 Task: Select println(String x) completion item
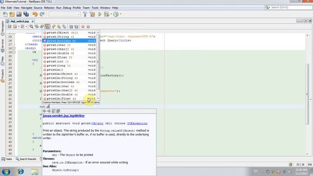click(x=69, y=78)
